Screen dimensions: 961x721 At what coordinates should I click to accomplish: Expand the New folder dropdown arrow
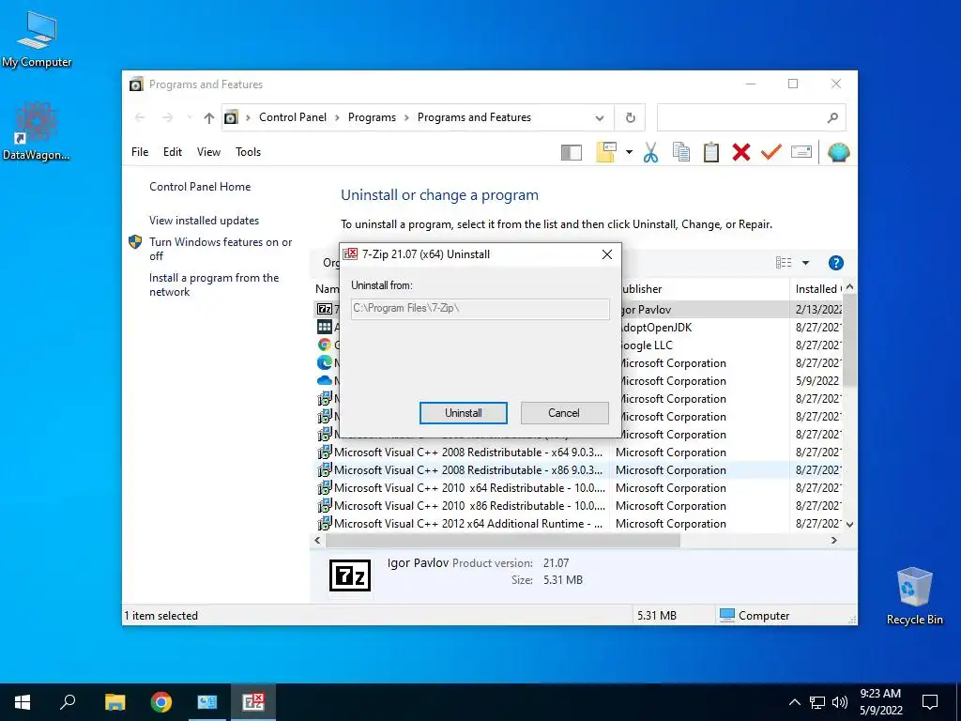tap(629, 152)
